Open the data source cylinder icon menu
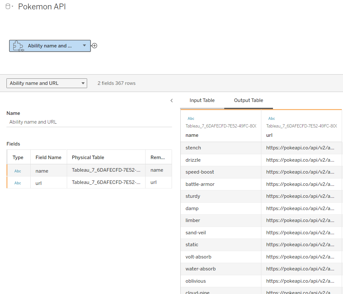Screen dimensions: 343x294 (9, 6)
